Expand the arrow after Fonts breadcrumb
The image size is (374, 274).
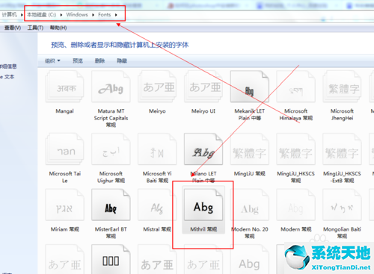[x=116, y=15]
